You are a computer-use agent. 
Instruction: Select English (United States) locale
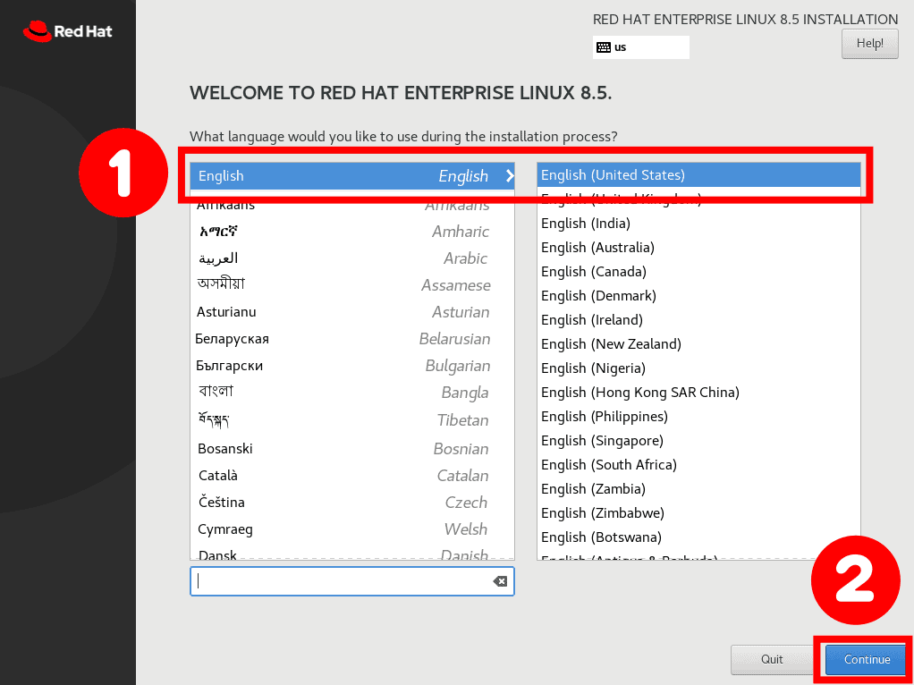point(698,175)
